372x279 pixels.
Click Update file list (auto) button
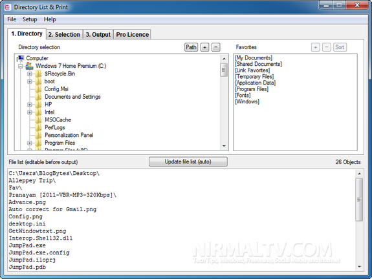188,161
